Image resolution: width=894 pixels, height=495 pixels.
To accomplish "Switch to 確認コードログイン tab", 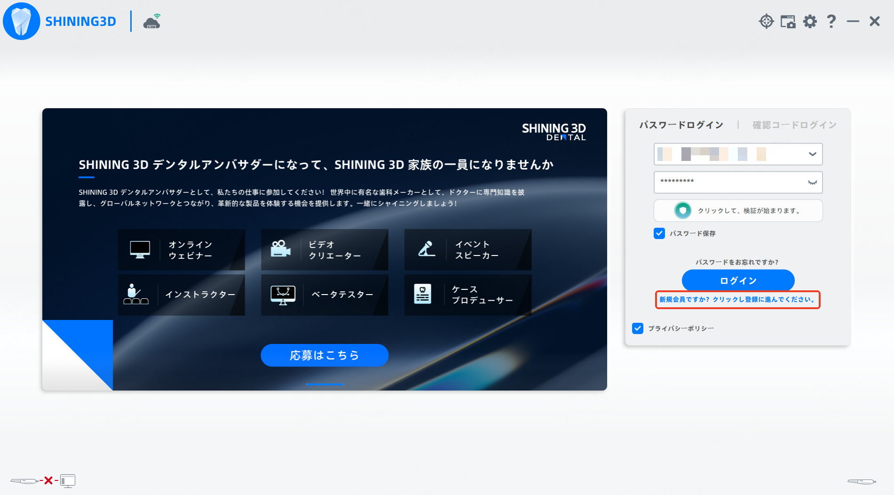I will point(794,125).
